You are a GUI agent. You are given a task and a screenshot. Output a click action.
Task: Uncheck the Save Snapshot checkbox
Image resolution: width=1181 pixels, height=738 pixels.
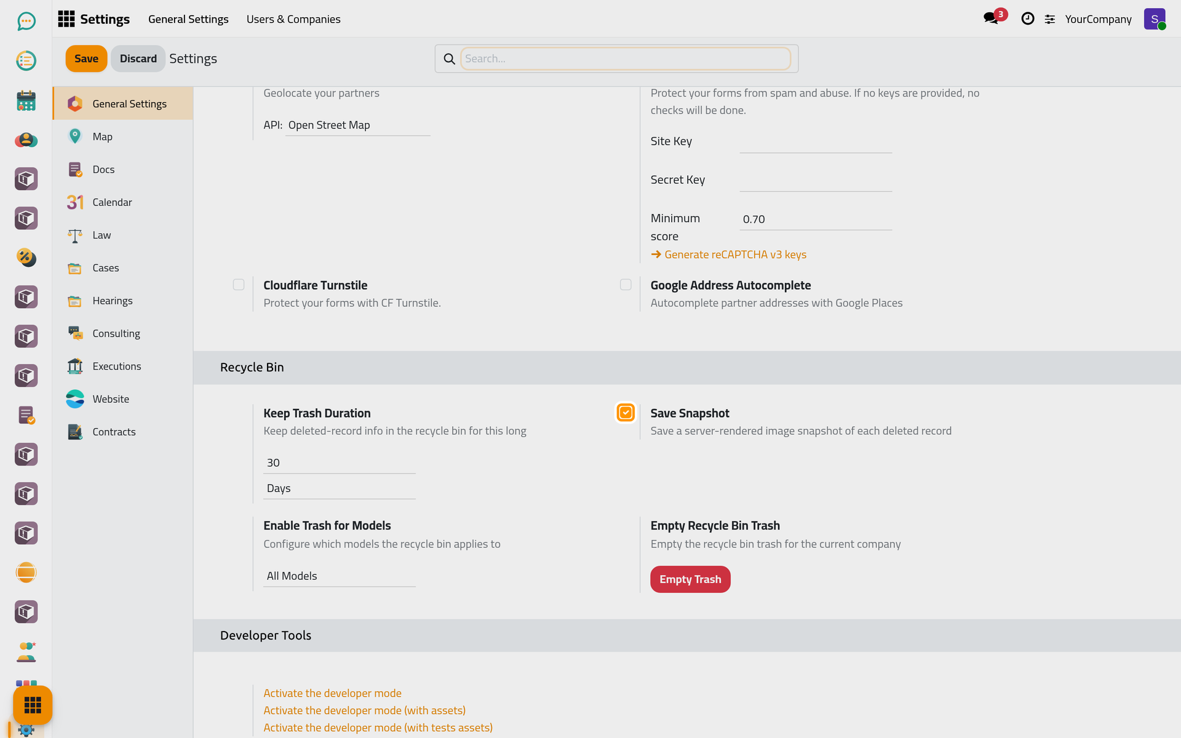626,413
